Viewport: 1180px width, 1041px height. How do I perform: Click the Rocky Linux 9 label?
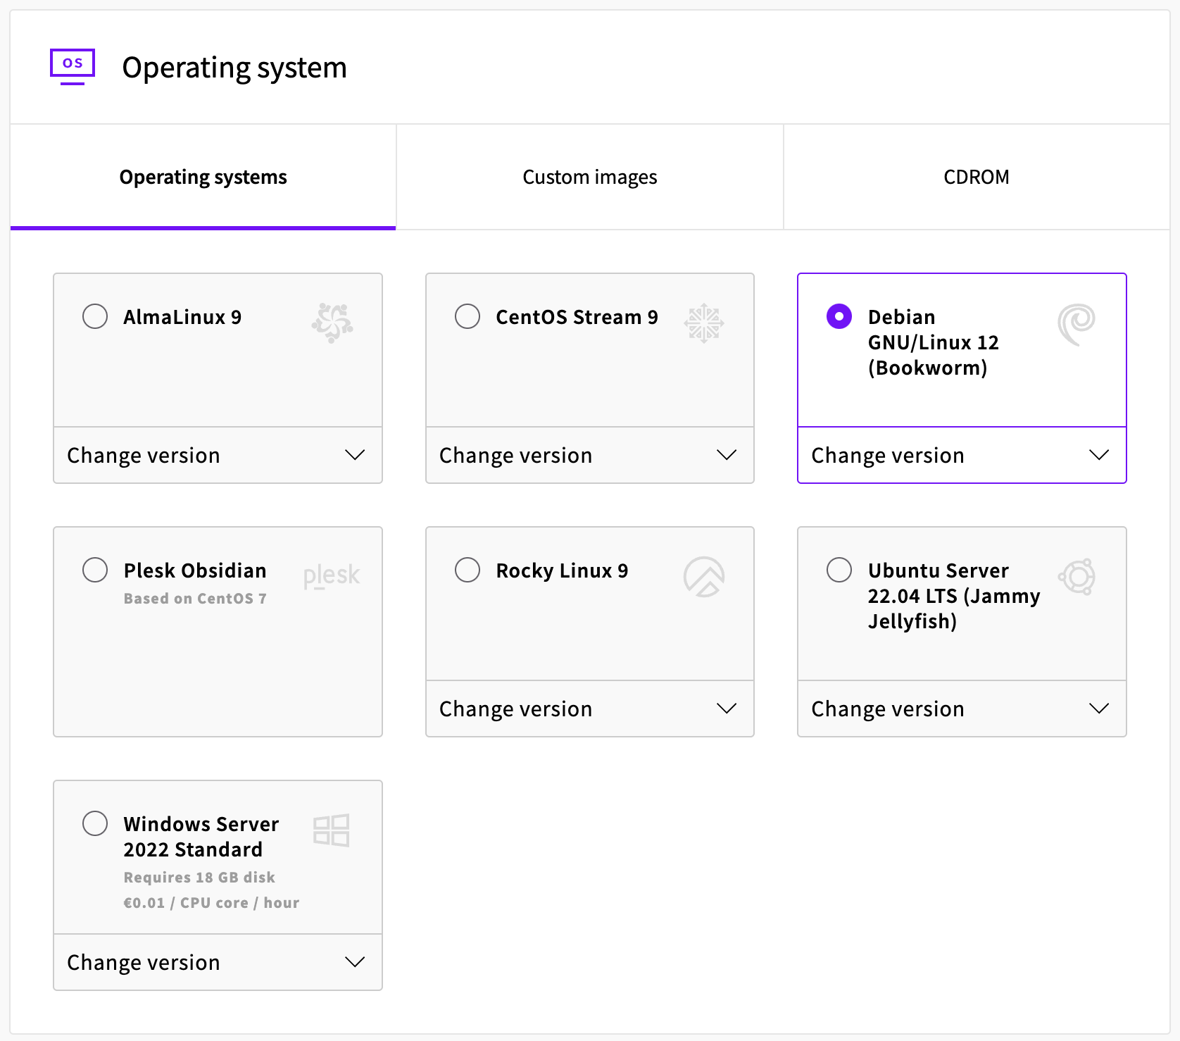coord(562,571)
